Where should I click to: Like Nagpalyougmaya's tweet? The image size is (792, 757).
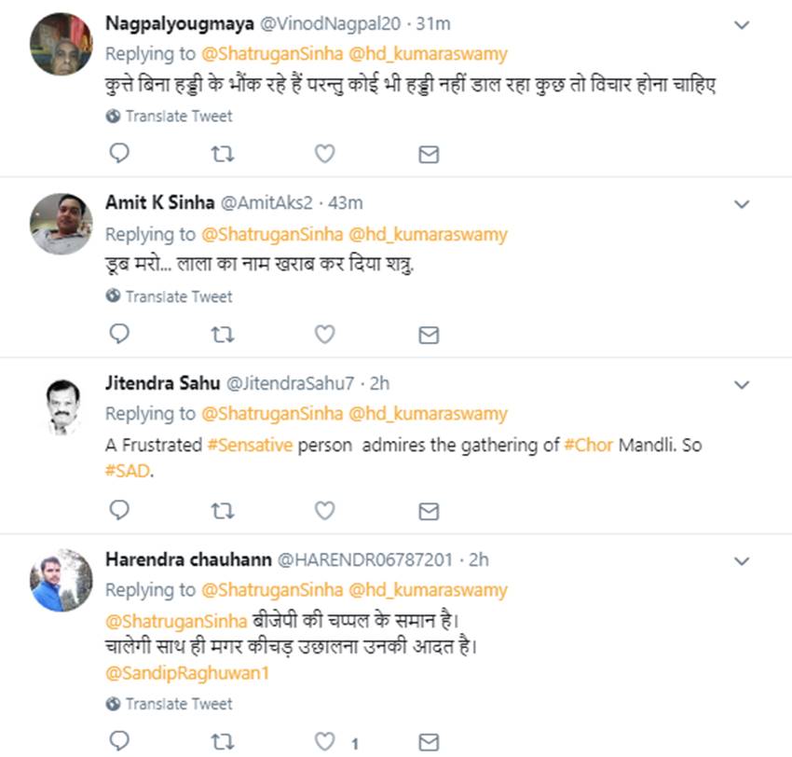[324, 154]
